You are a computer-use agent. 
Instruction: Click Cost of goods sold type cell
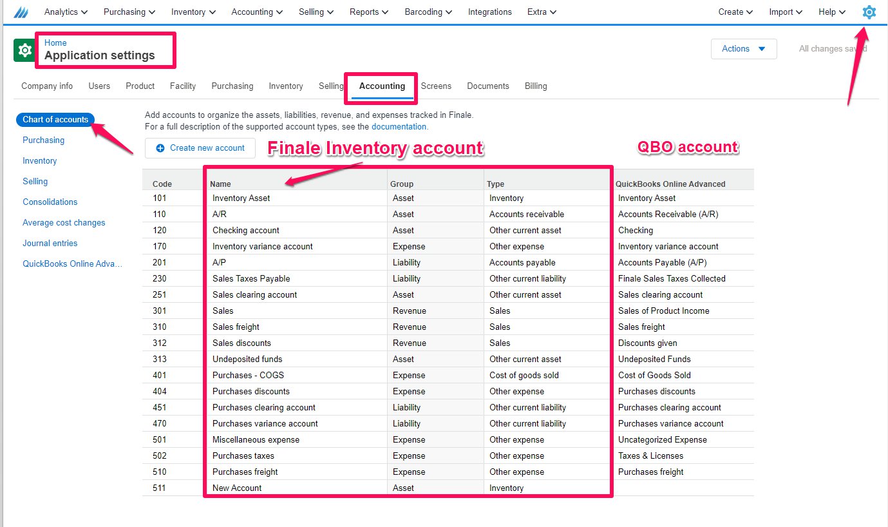548,375
